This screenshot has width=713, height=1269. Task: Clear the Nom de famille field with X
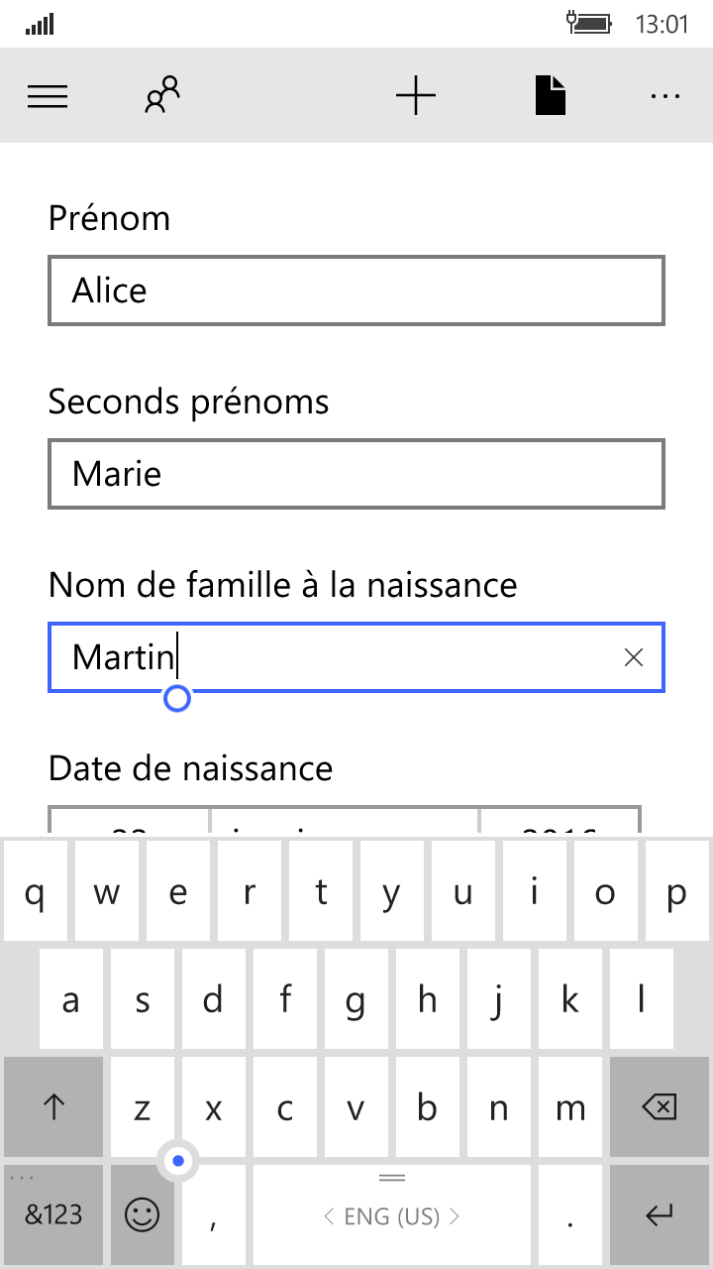(x=634, y=657)
